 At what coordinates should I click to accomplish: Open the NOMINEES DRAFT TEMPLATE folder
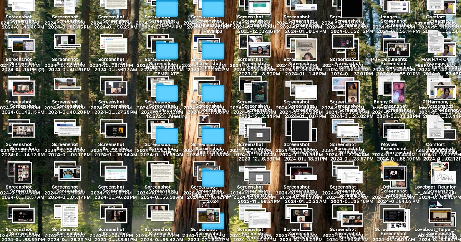pyautogui.click(x=167, y=51)
